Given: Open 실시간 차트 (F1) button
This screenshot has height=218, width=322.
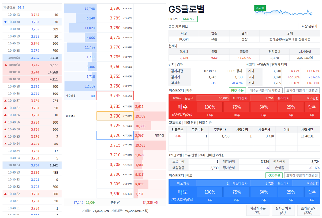Looking at the screenshot, I should (283, 210).
